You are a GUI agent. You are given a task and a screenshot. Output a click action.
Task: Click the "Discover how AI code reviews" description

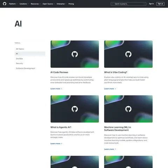point(72,80)
